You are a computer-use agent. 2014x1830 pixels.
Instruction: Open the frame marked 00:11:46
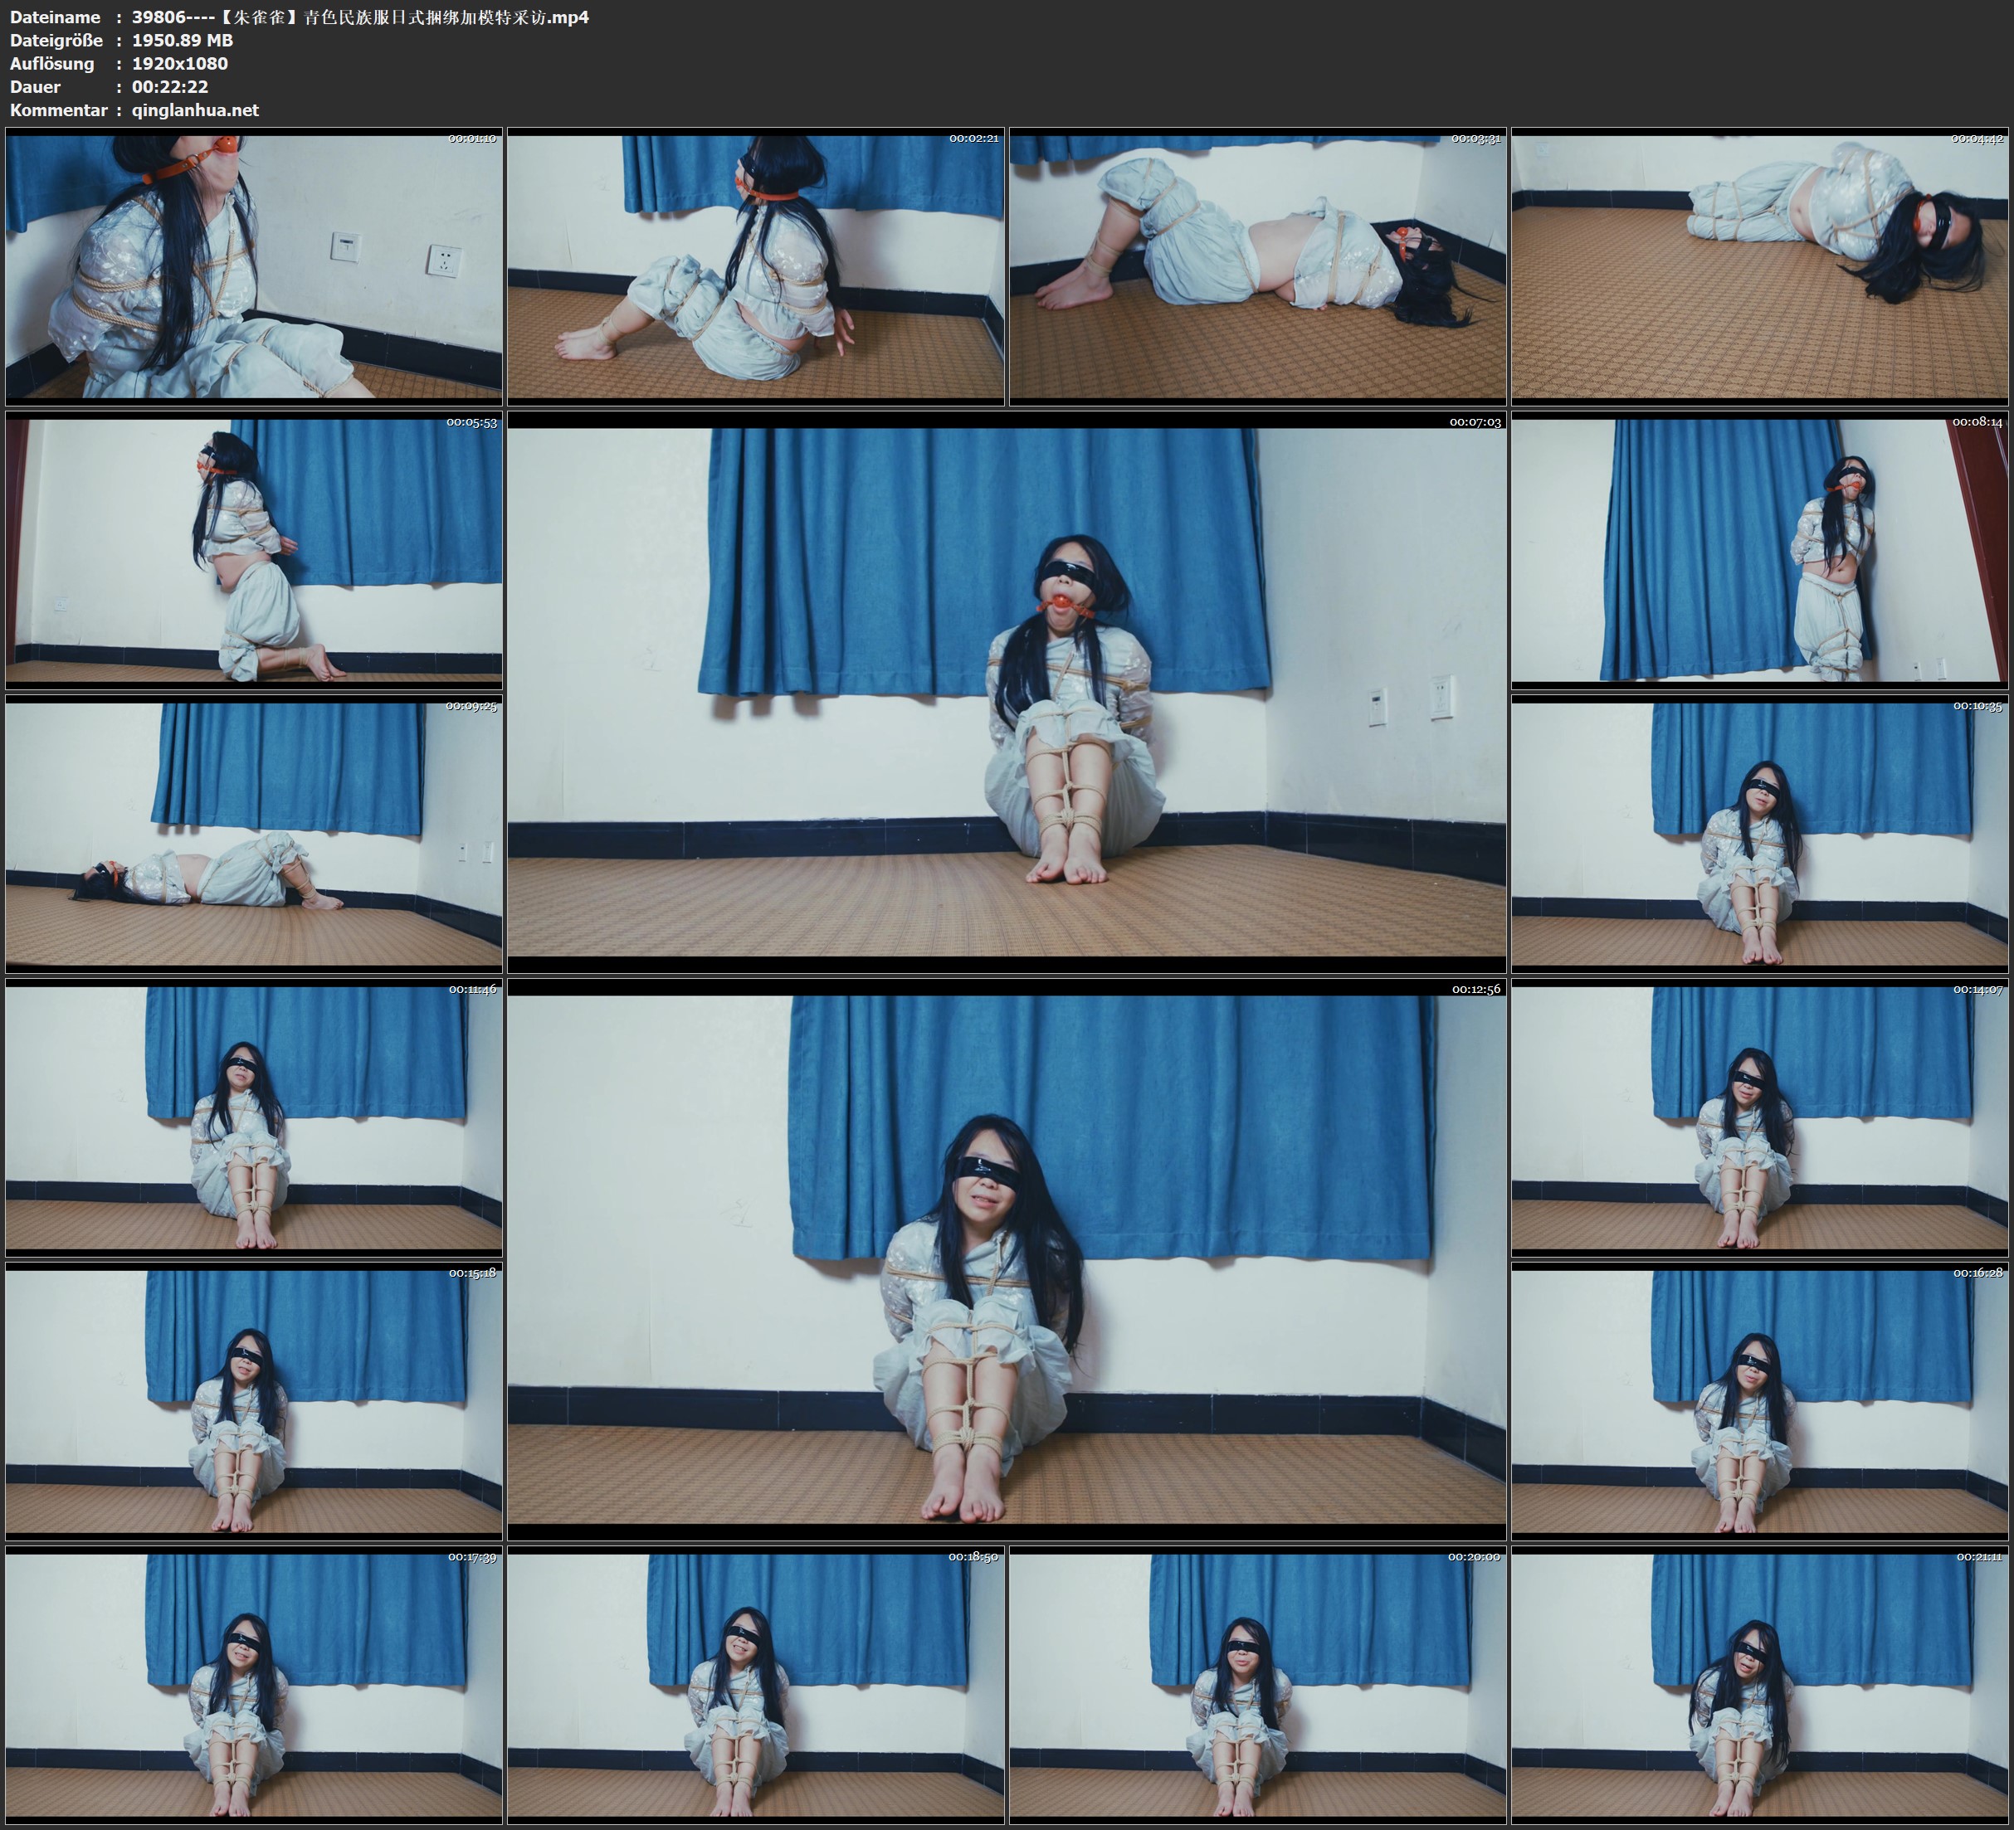point(254,1117)
